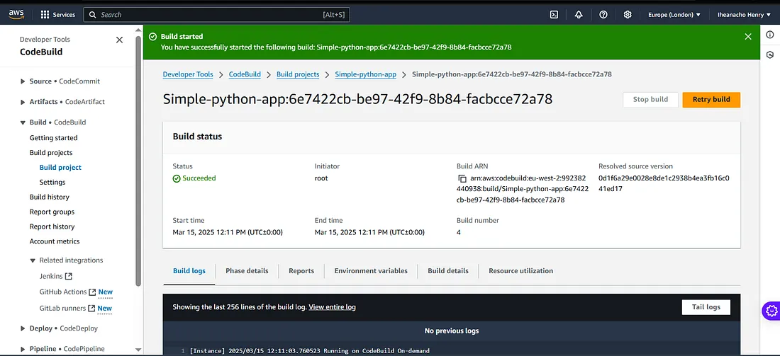This screenshot has height=356, width=780.
Task: Go to CodeBuild breadcrumb link
Action: click(245, 74)
